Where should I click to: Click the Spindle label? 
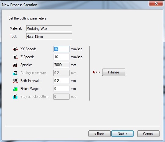click(x=26, y=65)
